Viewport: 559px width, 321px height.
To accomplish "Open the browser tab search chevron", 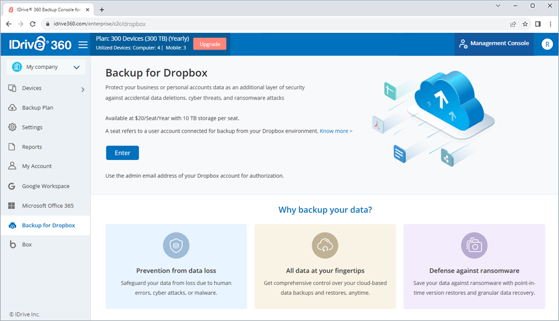I will 498,6.
